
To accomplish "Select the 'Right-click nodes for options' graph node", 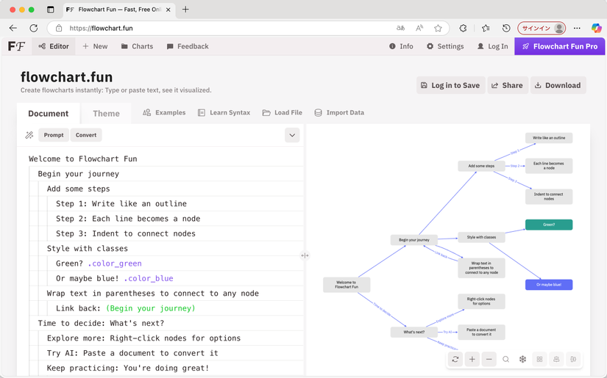I will pos(481,301).
